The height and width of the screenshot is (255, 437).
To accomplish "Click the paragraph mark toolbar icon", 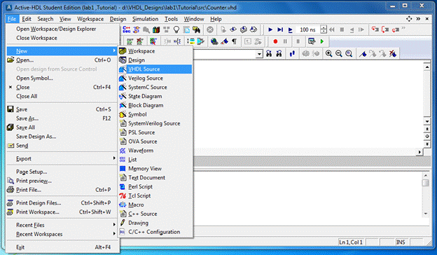I will click(235, 41).
